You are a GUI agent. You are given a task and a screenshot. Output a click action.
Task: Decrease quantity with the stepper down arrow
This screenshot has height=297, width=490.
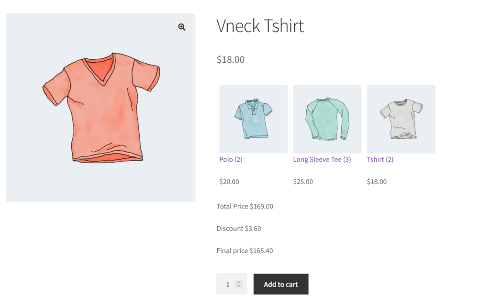239,286
